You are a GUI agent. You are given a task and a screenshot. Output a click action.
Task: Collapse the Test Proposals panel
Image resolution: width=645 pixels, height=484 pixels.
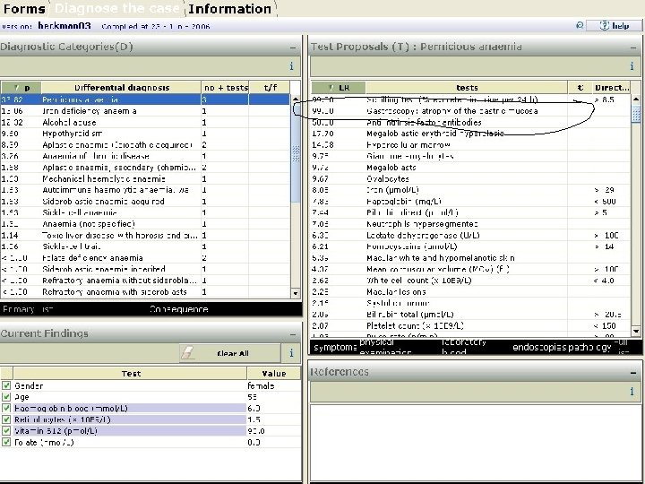click(632, 48)
